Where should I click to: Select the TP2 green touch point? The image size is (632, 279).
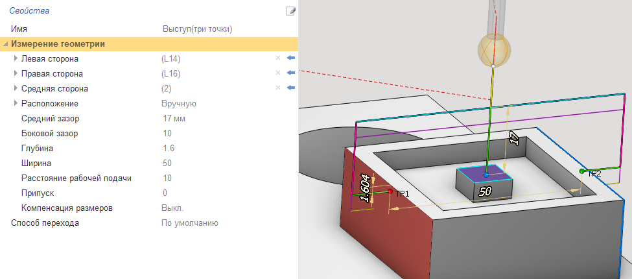(x=581, y=171)
